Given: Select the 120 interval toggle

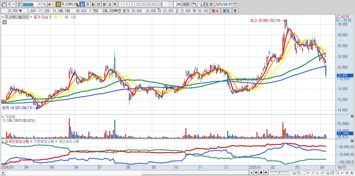Looking at the screenshot, I should coord(159,4).
